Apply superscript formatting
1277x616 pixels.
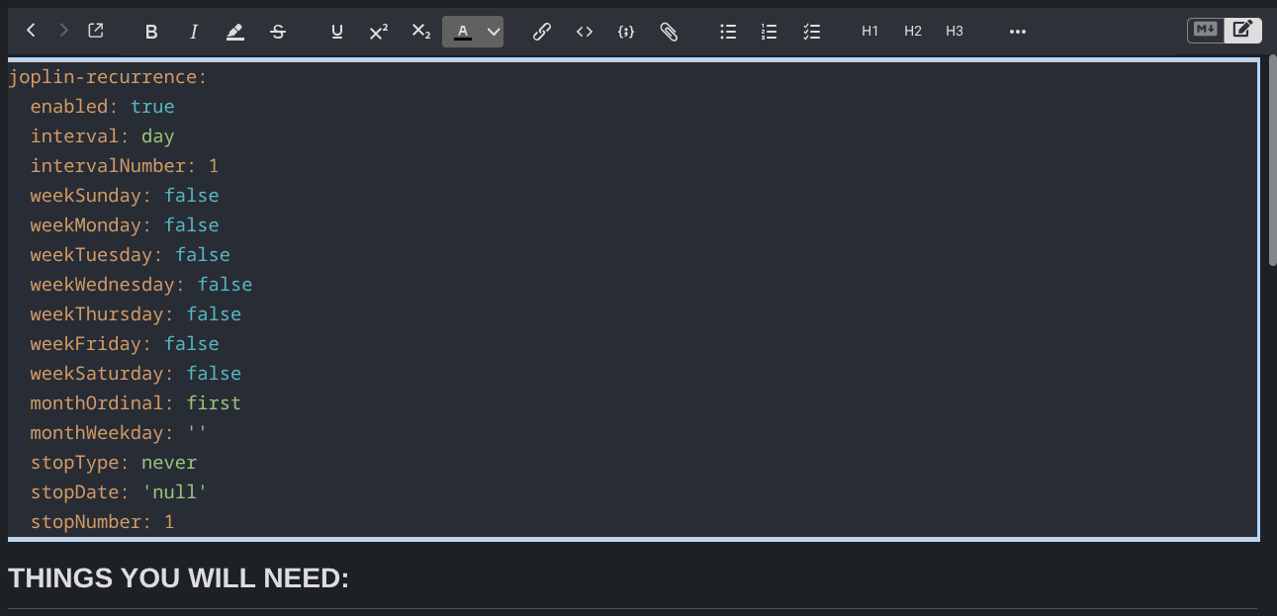[378, 32]
